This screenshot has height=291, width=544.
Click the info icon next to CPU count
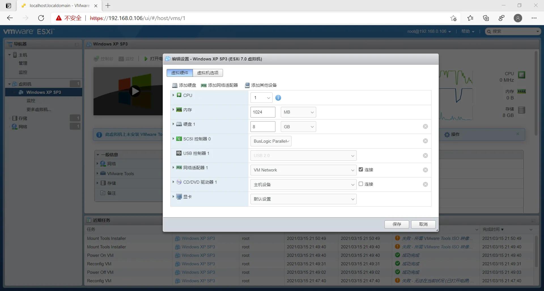point(278,97)
